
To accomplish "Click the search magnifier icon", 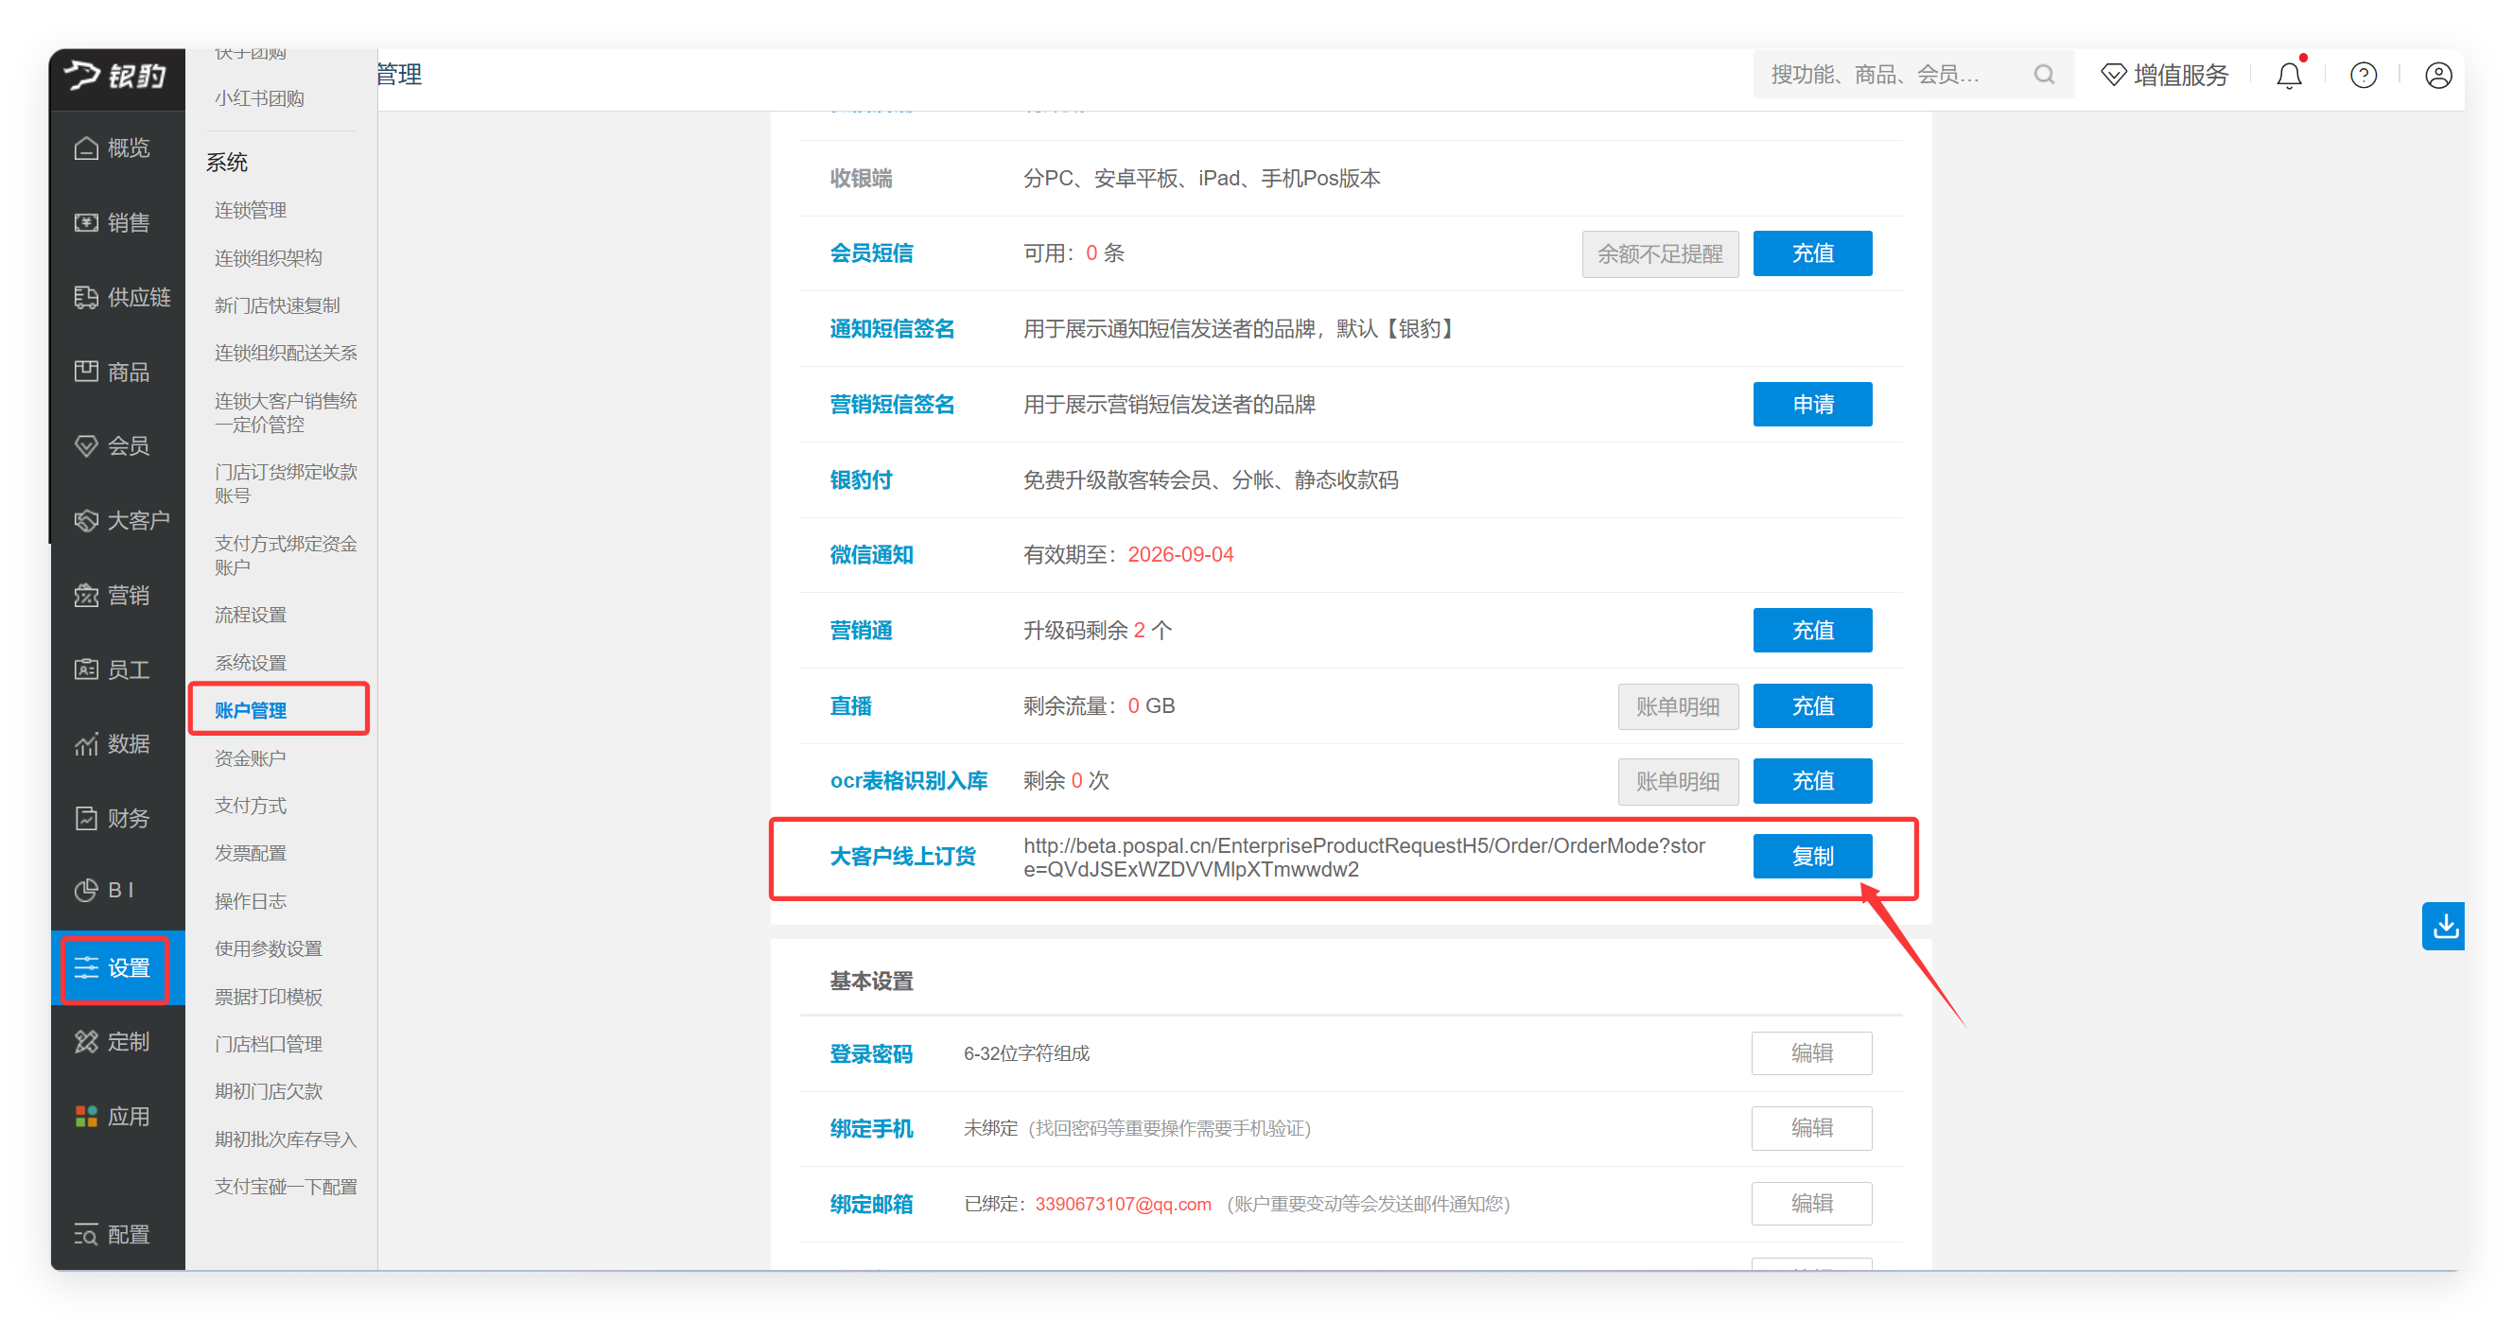I will 2044,75.
